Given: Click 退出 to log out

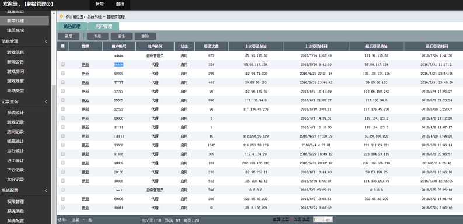Looking at the screenshot, I should pos(120,4).
